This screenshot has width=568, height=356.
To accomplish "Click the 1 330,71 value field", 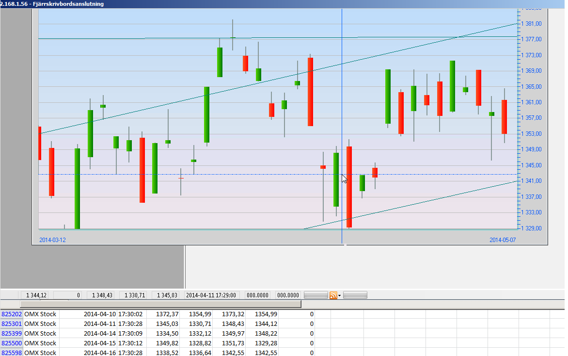I will pyautogui.click(x=134, y=295).
